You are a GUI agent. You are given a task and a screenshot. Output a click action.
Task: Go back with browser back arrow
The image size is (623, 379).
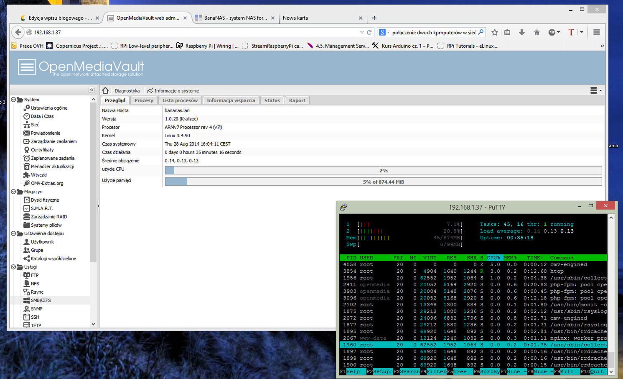[18, 32]
